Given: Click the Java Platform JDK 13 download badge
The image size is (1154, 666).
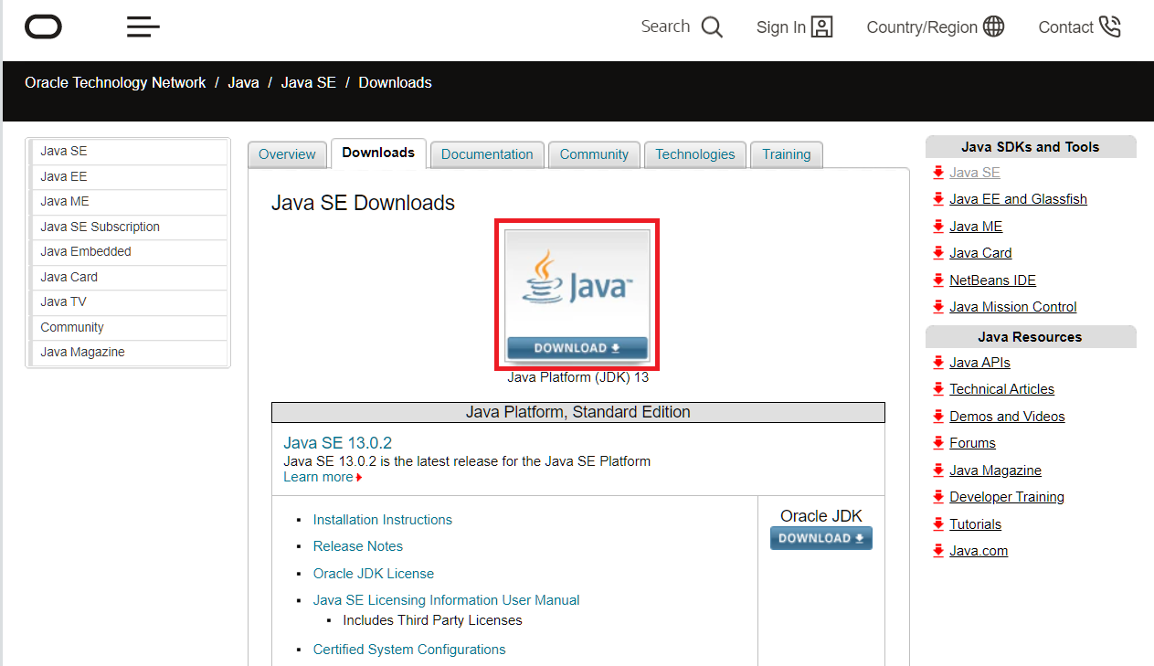Looking at the screenshot, I should 577,294.
